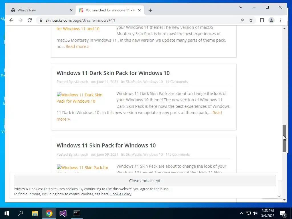292x219 pixels.
Task: Click the forward navigation arrow
Action: [x=21, y=20]
